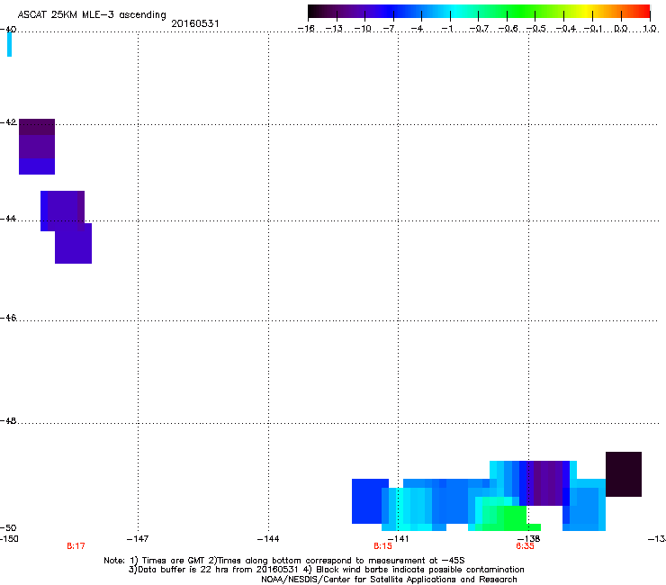Click longitude label -138
The image size is (666, 585).
[529, 539]
